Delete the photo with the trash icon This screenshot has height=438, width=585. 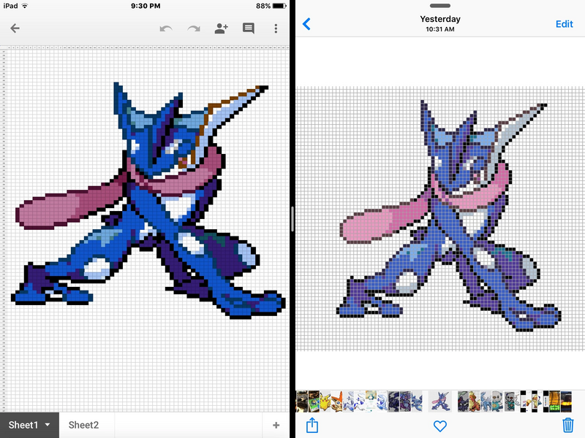[x=567, y=425]
